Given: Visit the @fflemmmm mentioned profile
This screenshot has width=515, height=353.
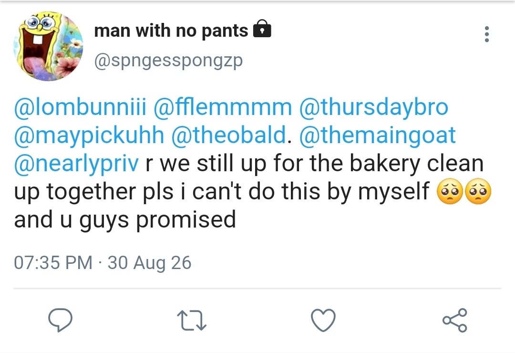Looking at the screenshot, I should pos(223,107).
